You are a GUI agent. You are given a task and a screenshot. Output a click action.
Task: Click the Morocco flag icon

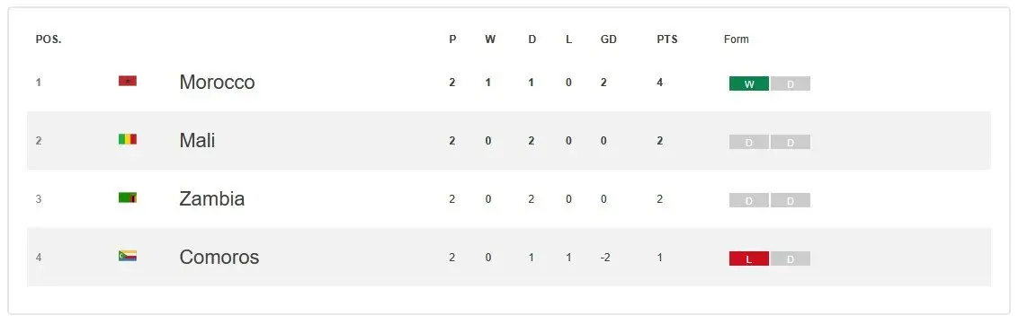point(127,81)
